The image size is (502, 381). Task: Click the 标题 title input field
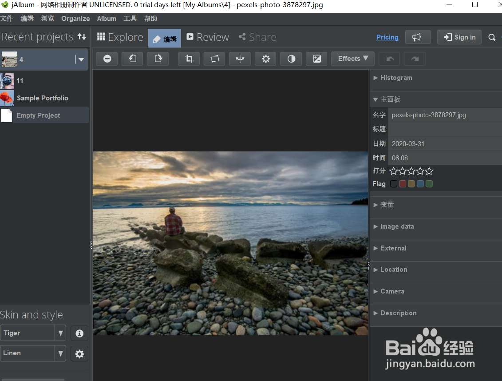point(445,129)
